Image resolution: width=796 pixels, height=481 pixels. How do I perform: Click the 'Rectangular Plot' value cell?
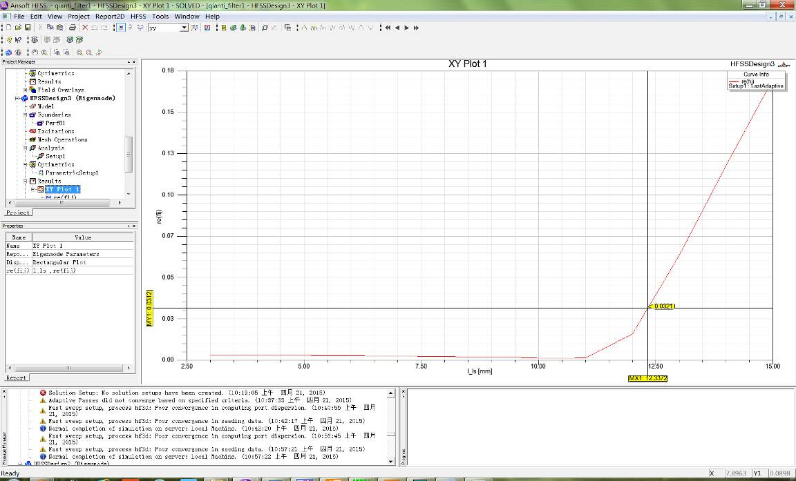(x=83, y=262)
